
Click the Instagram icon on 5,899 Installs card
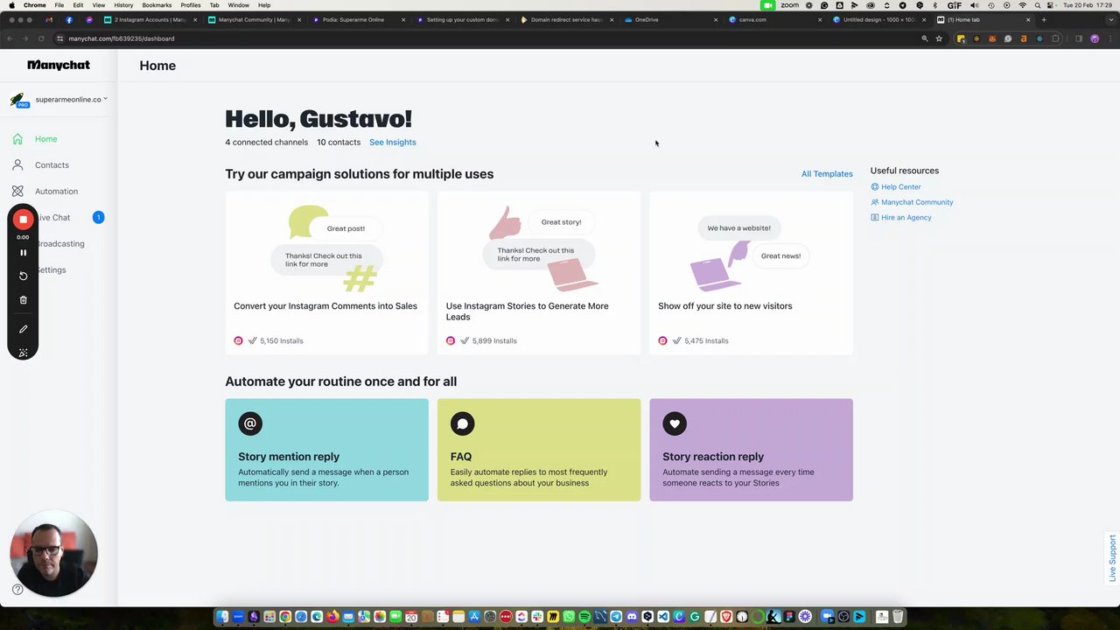[x=451, y=341]
